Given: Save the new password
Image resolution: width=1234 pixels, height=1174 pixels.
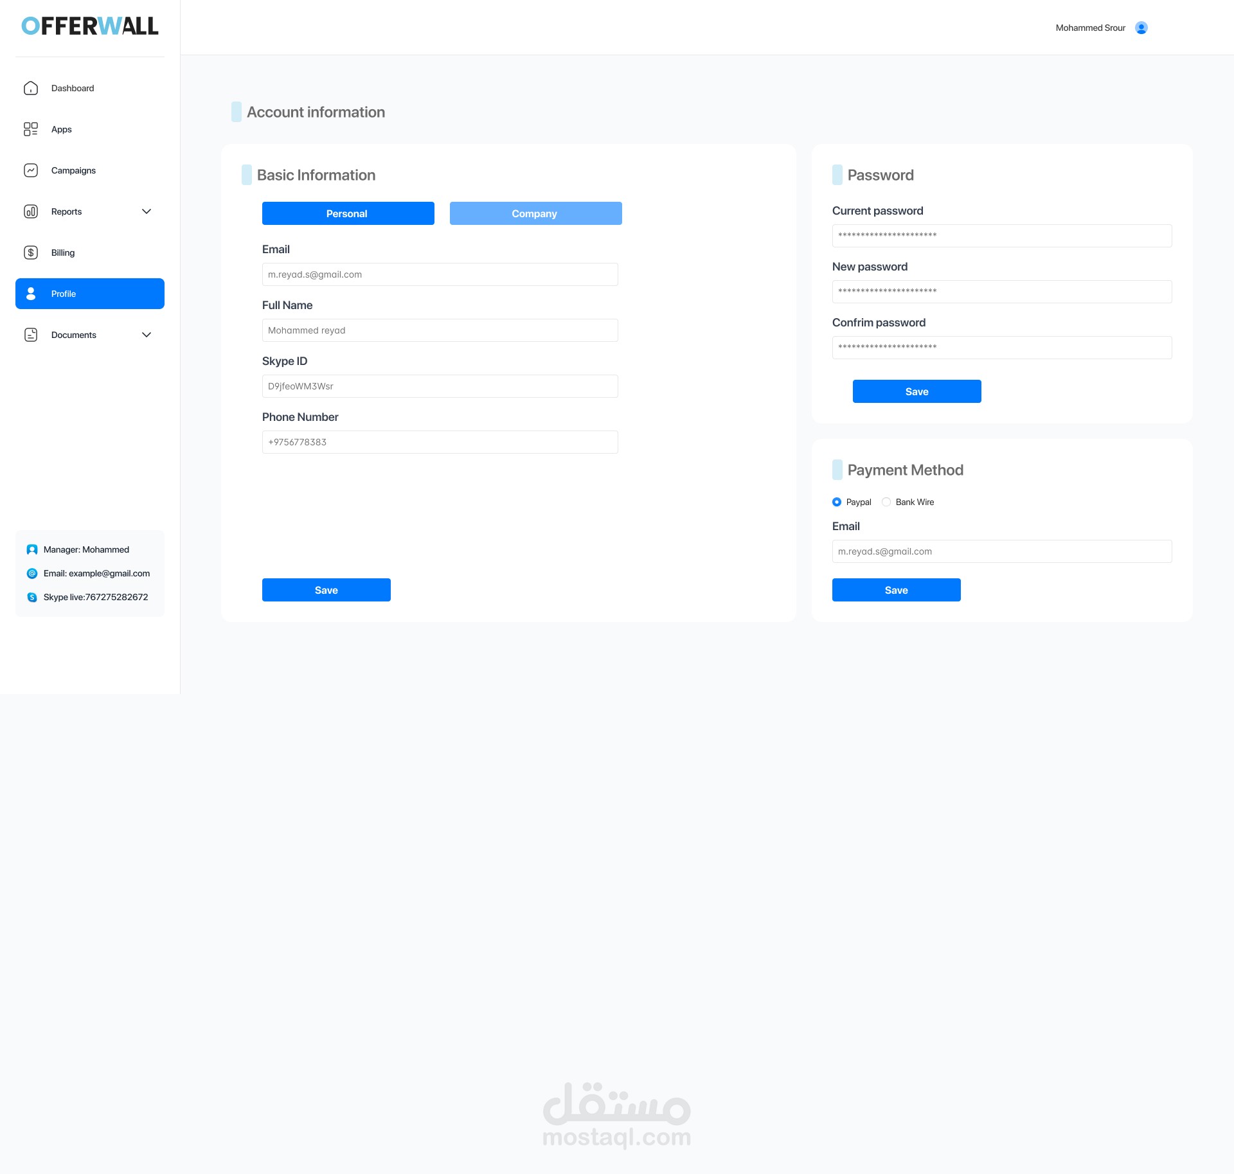Looking at the screenshot, I should (917, 391).
